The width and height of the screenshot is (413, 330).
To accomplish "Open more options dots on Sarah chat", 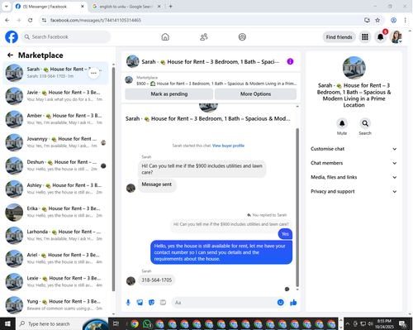I will 93,73.
